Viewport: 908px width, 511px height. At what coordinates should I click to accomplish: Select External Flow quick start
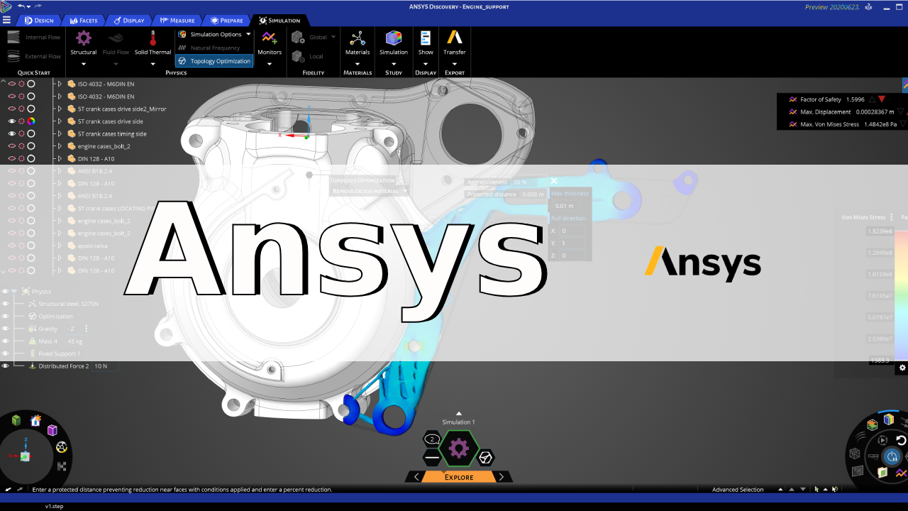pos(34,56)
